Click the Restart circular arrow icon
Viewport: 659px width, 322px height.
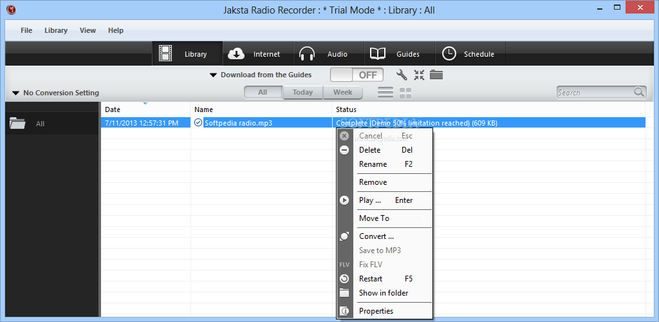point(344,279)
